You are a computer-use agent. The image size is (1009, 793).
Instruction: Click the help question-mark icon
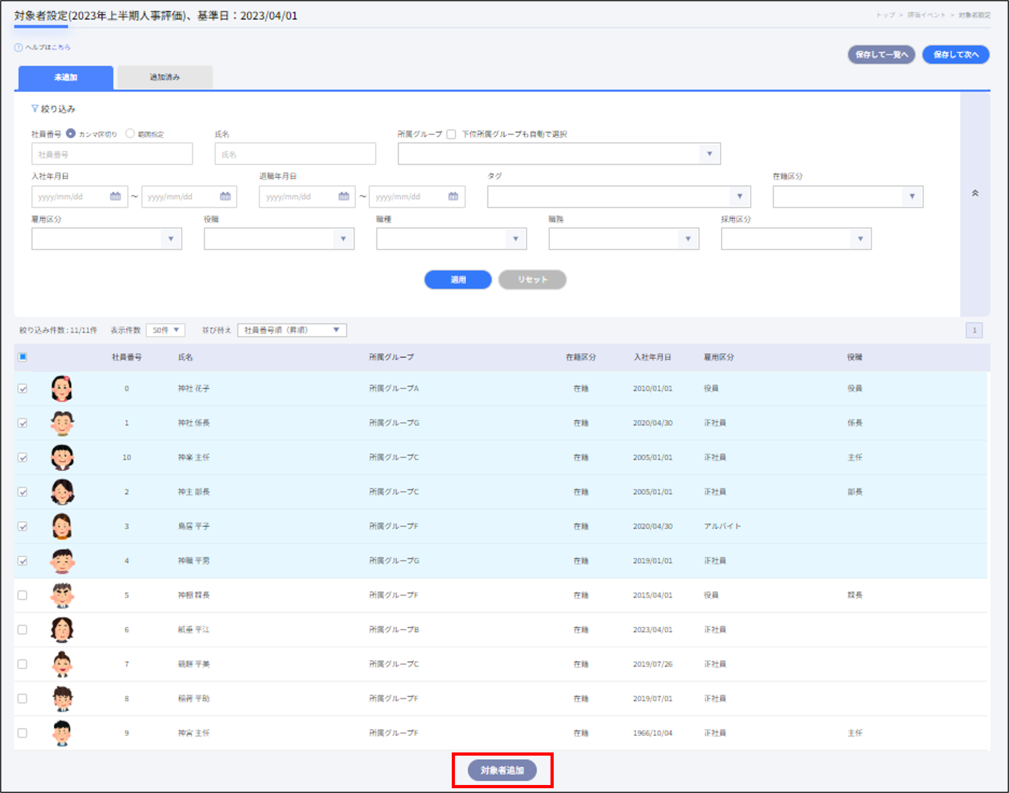point(19,47)
